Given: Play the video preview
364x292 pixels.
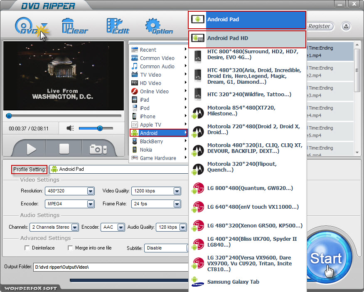Looking at the screenshot, I should click(31, 149).
